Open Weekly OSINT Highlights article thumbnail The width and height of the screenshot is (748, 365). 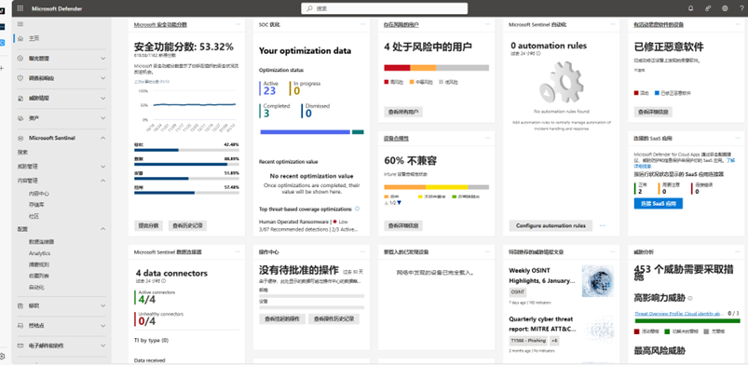pos(598,281)
